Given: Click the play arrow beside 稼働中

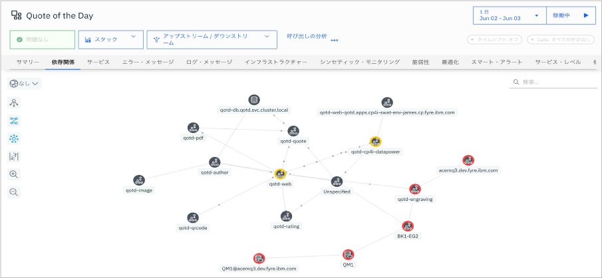Looking at the screenshot, I should tap(586, 15).
